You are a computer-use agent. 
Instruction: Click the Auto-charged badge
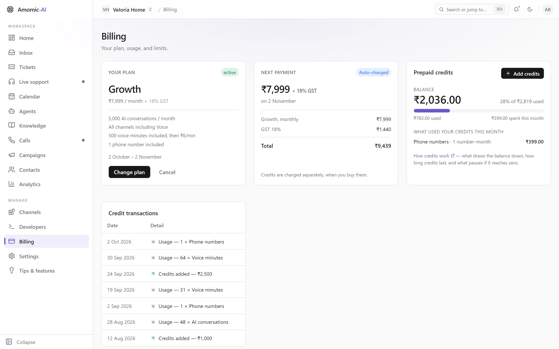[x=373, y=72]
